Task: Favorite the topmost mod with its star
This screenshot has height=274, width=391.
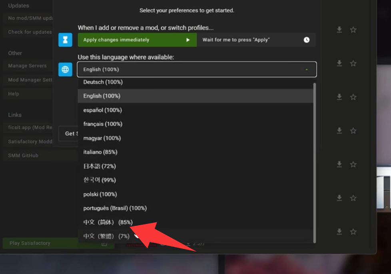Action: pos(353,30)
